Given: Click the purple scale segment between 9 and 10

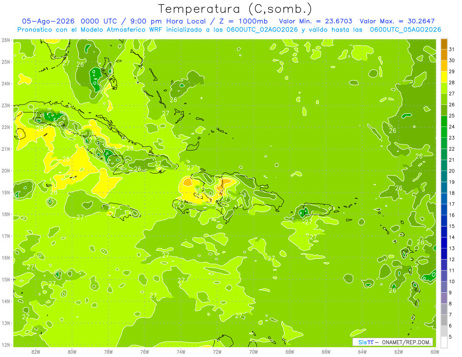Looking at the screenshot, I should (x=444, y=287).
